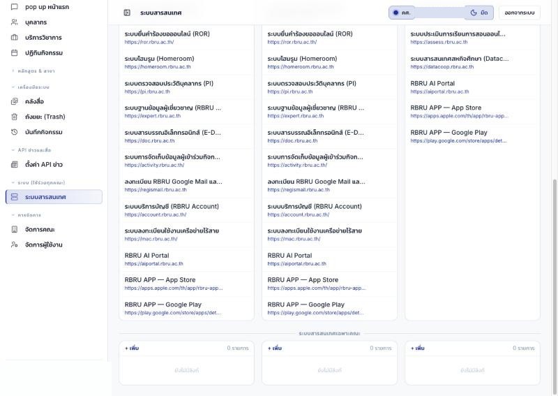Open ระบบสารบรรณอิเล็กทรอนิกส์ in left column
558x396 pixels.
coord(187,135)
